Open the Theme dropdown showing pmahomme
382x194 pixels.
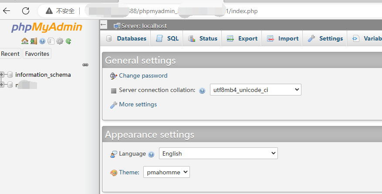(167, 172)
